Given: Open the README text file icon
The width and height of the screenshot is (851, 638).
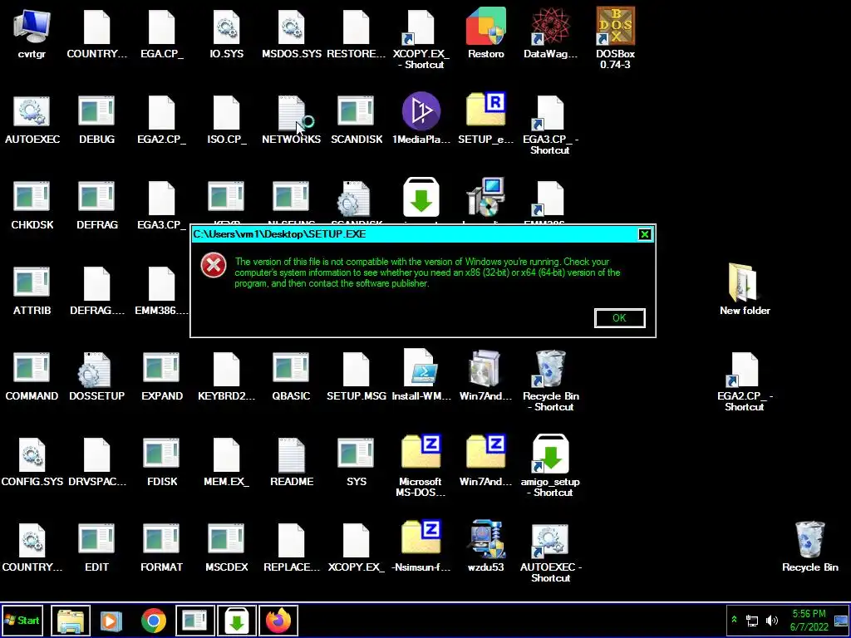Looking at the screenshot, I should [292, 462].
